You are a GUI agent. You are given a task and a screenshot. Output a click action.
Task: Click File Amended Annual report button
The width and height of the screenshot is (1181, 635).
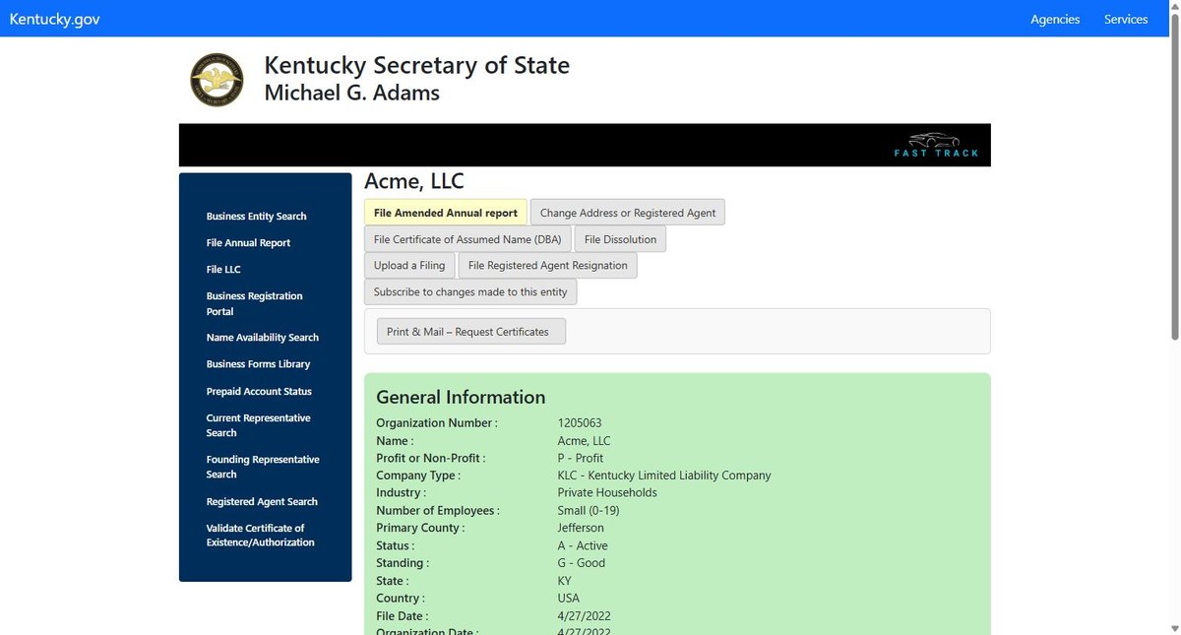pyautogui.click(x=446, y=213)
